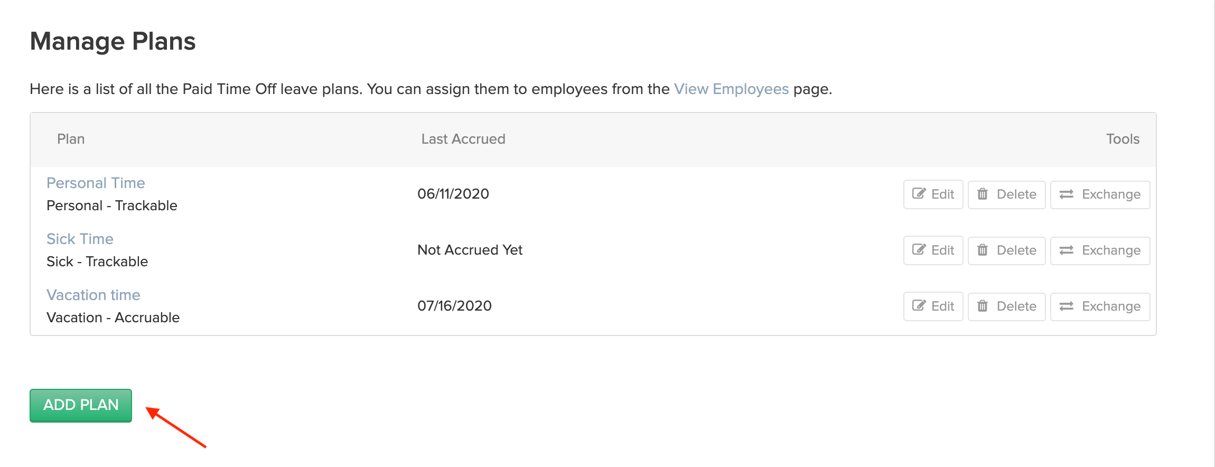The width and height of the screenshot is (1215, 467).
Task: Open the Personal Time plan link
Action: tap(96, 183)
